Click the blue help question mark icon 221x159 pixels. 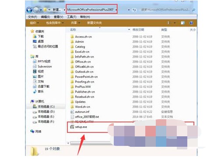coord(191,23)
